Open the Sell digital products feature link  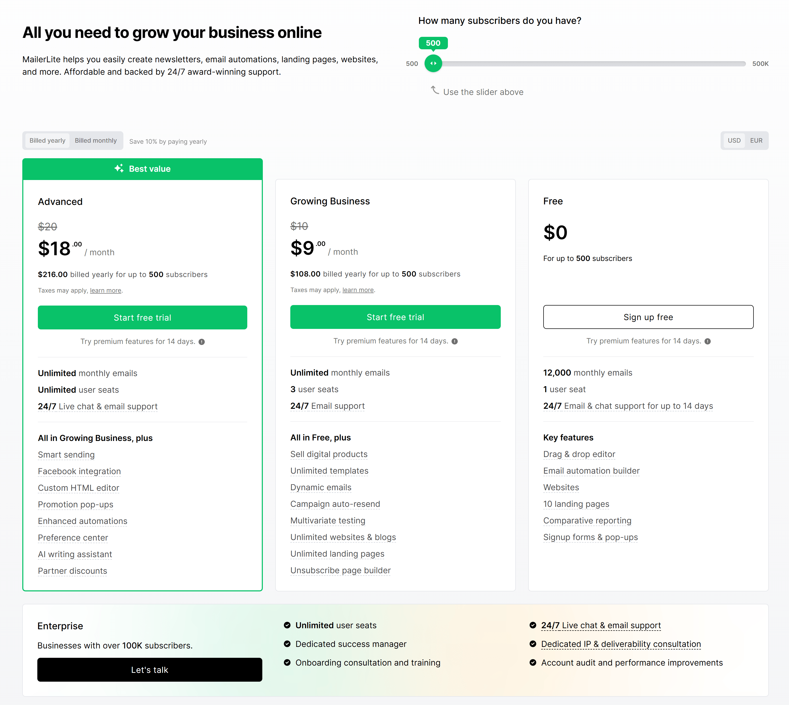tap(329, 454)
